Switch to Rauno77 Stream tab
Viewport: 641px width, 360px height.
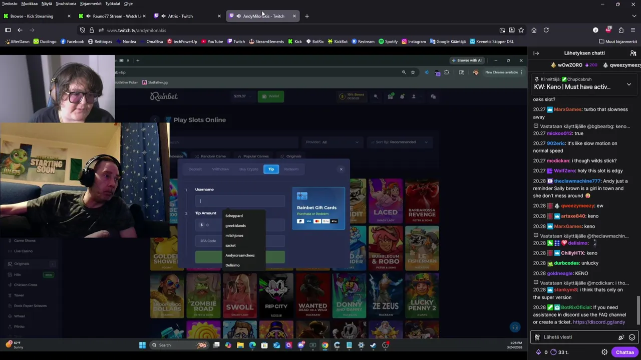(112, 16)
